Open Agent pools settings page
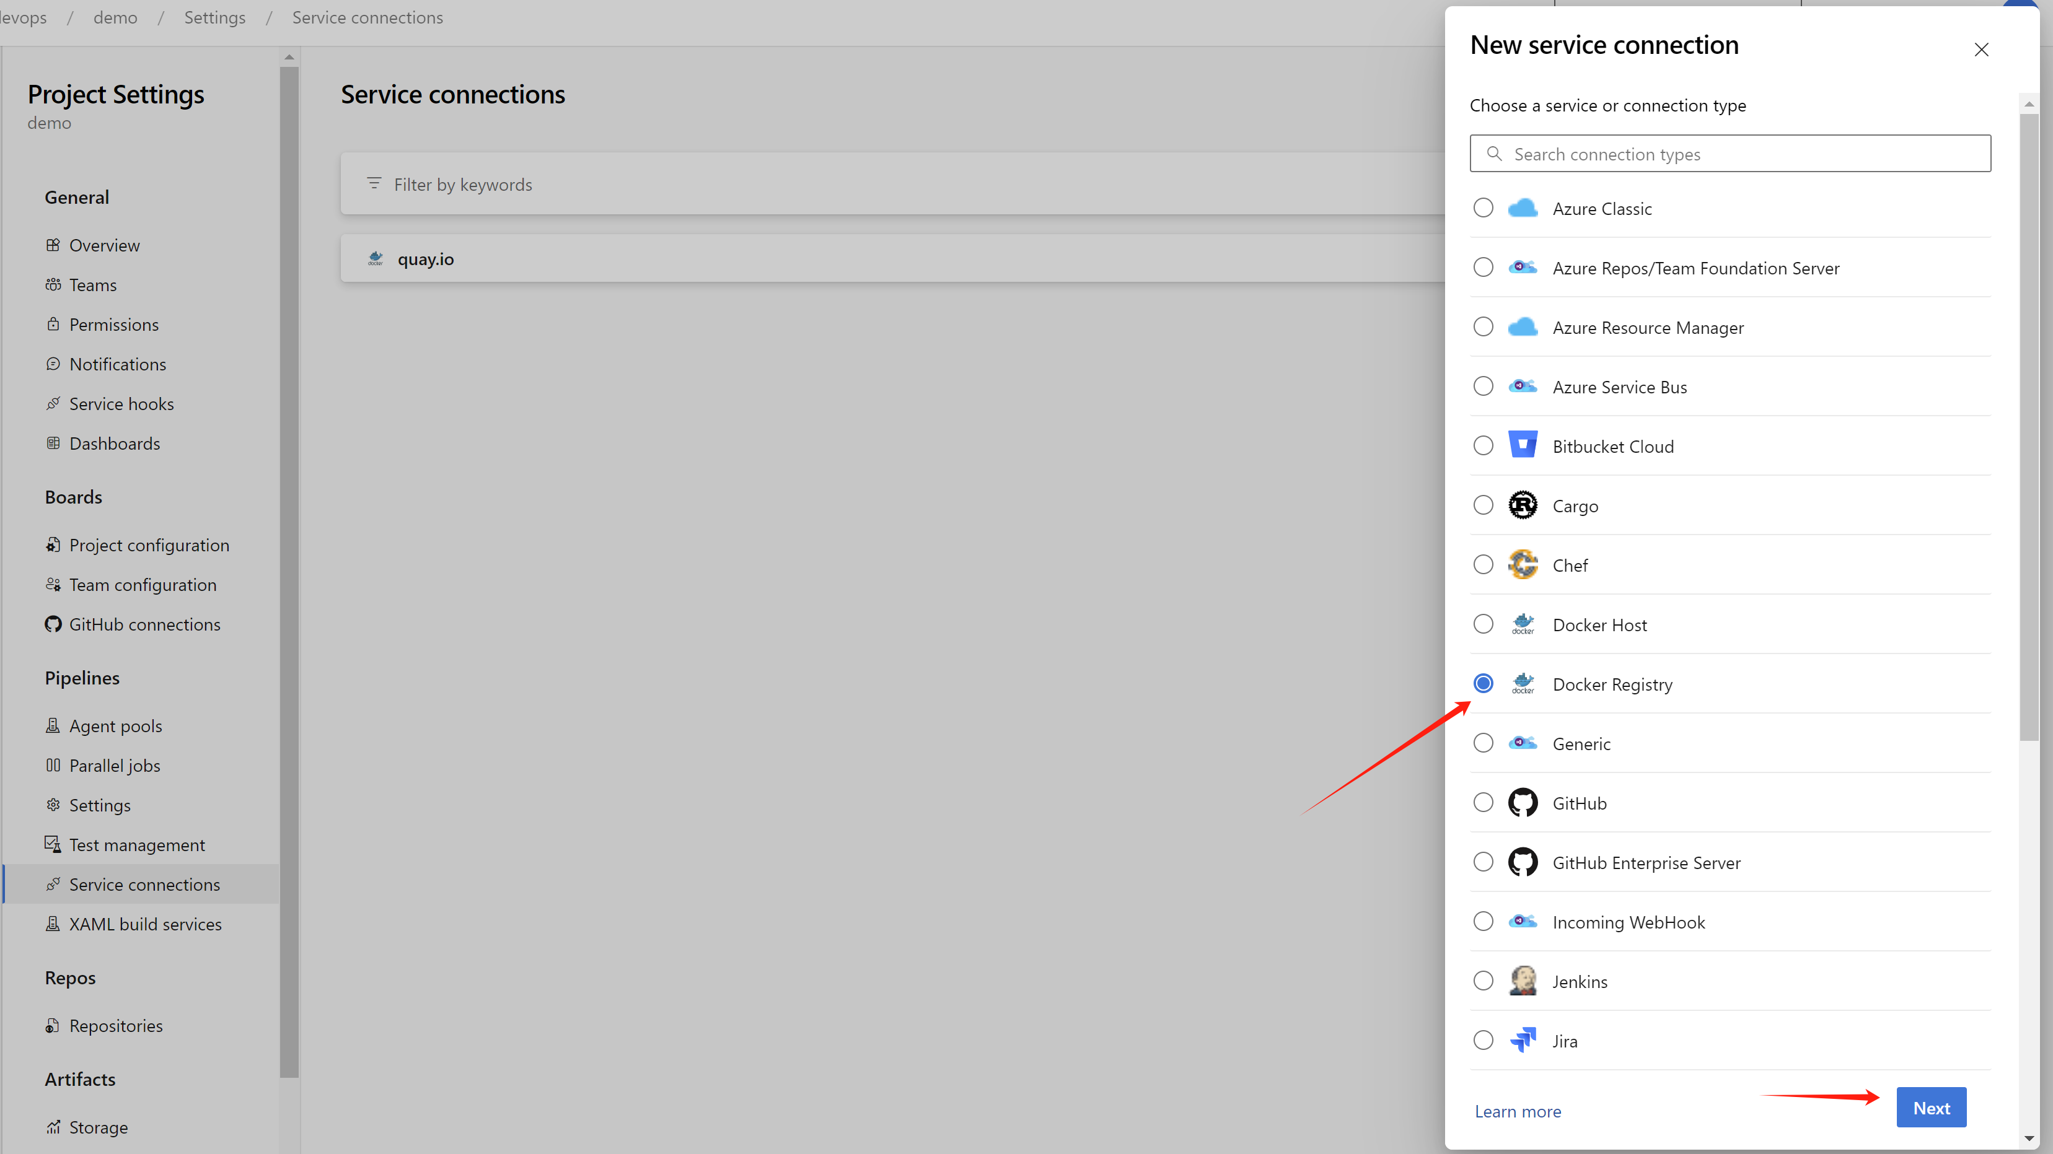The image size is (2053, 1154). click(x=115, y=725)
